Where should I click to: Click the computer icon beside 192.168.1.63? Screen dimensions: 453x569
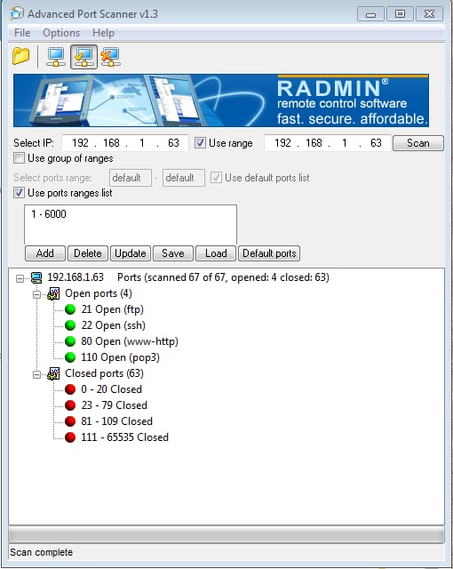pyautogui.click(x=36, y=277)
